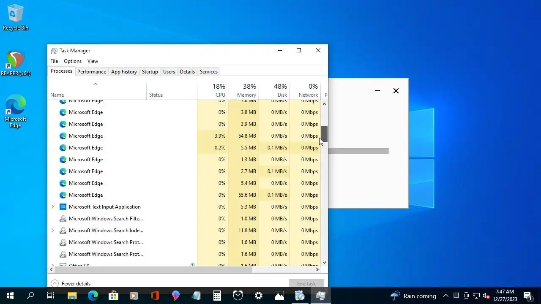Screen dimensions: 541x304
Task: Click the horizontal scrollbar left arrow
Action: pos(52,269)
